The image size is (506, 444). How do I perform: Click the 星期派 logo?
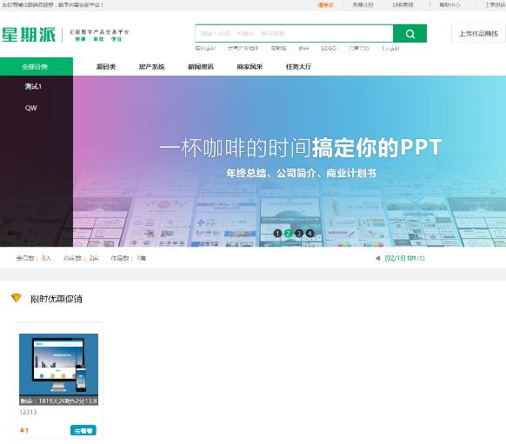point(29,35)
